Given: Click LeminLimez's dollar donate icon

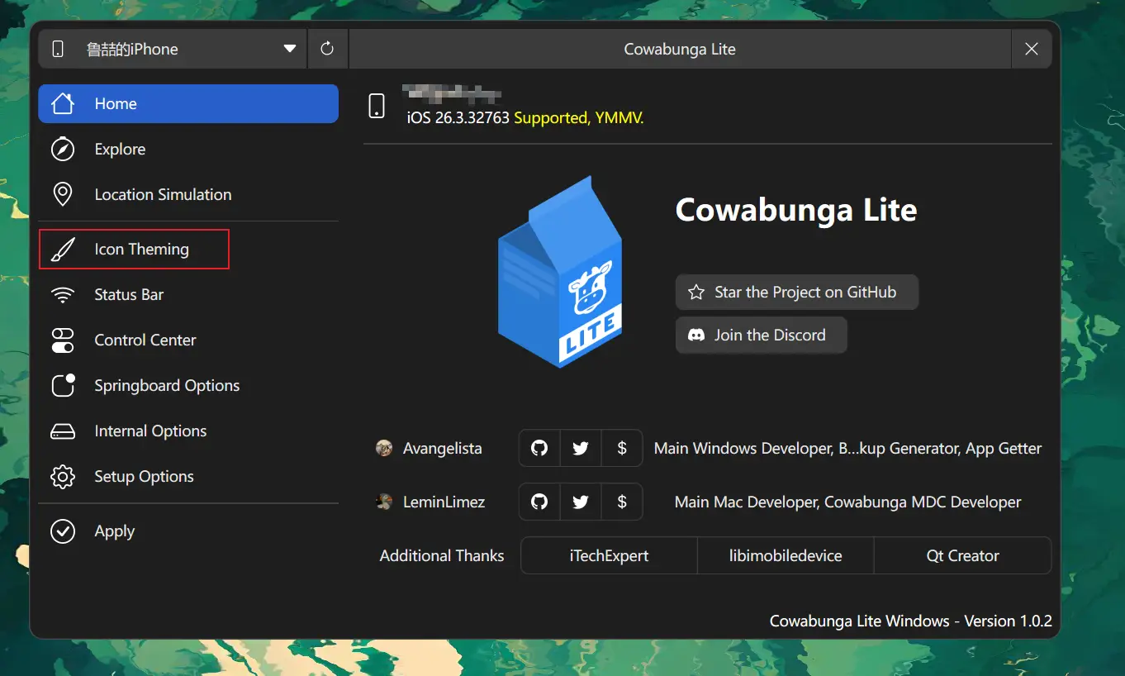Looking at the screenshot, I should [622, 502].
